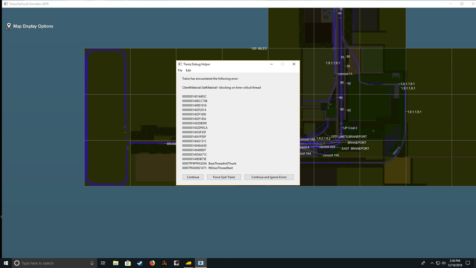This screenshot has height=268, width=476.
Task: Open the orange propeller app on taskbar
Action: click(x=164, y=263)
